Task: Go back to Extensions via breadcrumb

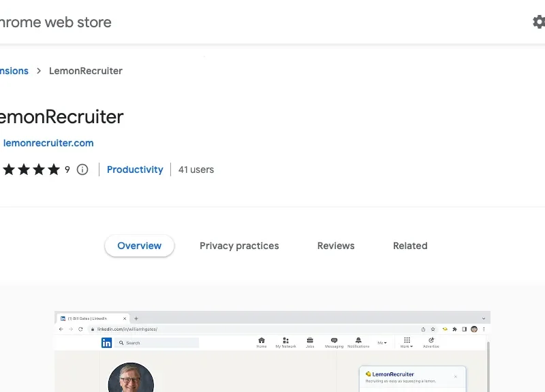Action: [14, 71]
